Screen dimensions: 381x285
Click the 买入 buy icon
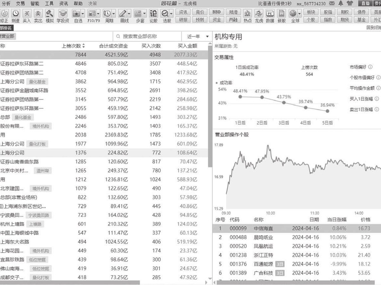click(x=27, y=13)
